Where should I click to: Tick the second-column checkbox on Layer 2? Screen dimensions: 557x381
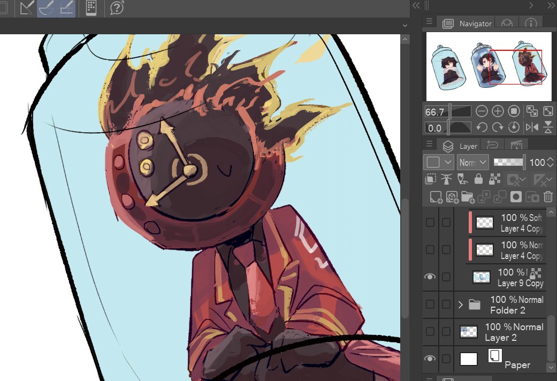[x=446, y=332]
